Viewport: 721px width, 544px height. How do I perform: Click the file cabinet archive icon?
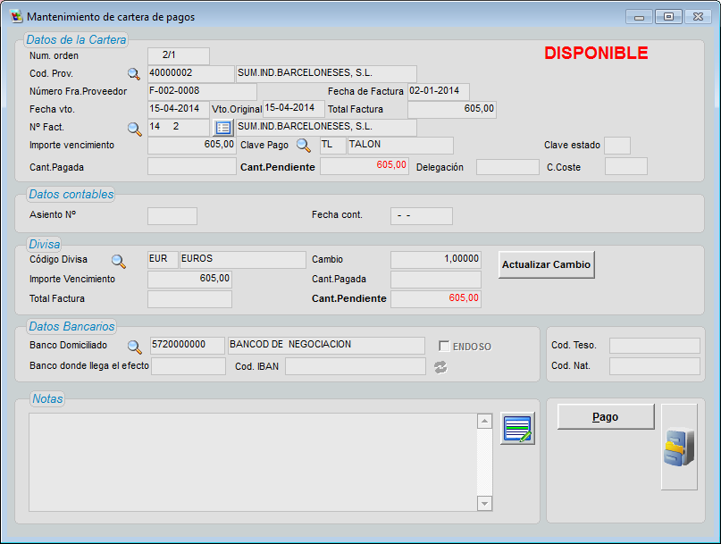click(678, 447)
